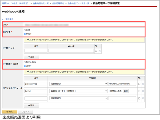Choose POST as the method
The image size is (160, 120).
(x=25, y=34)
